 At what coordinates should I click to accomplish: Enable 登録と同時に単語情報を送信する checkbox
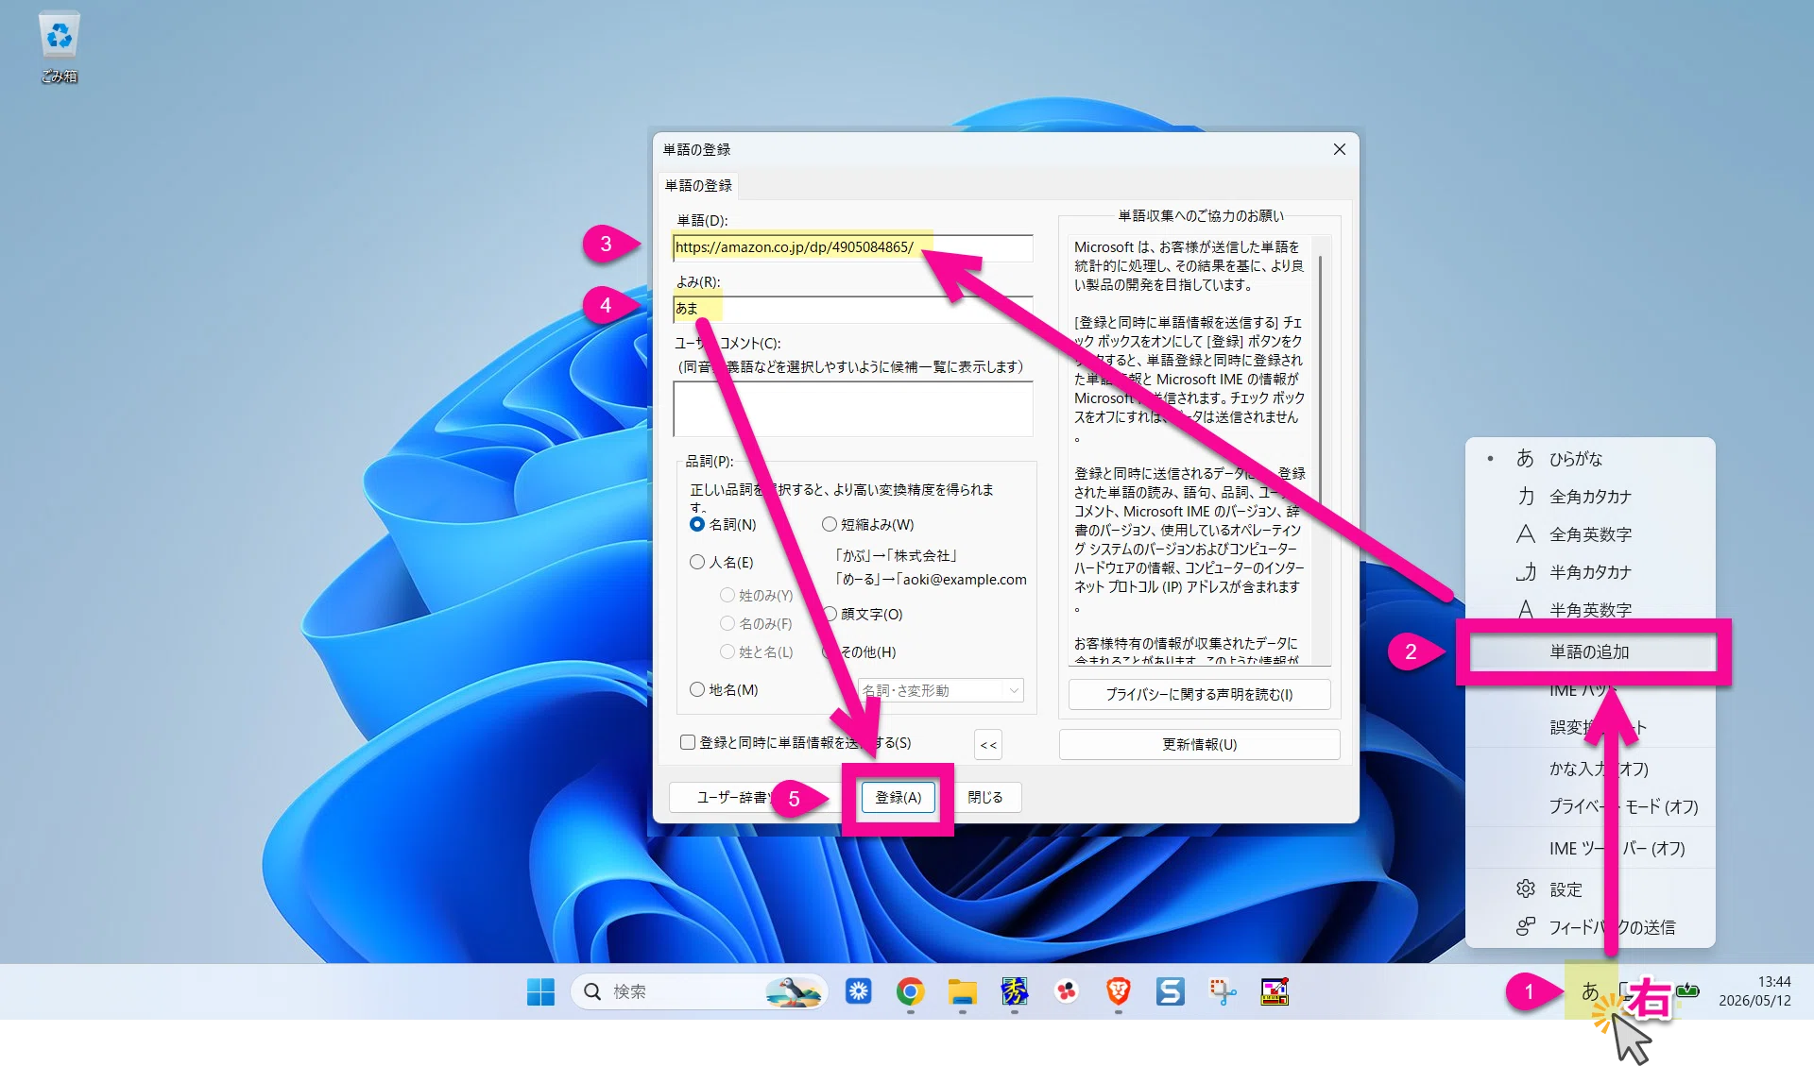[x=688, y=742]
